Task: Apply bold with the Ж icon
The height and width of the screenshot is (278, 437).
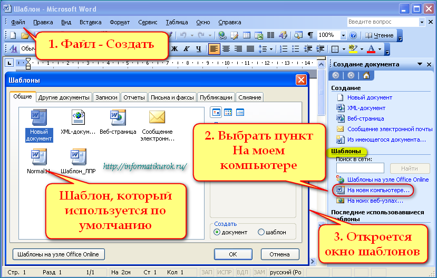Action: click(x=174, y=49)
